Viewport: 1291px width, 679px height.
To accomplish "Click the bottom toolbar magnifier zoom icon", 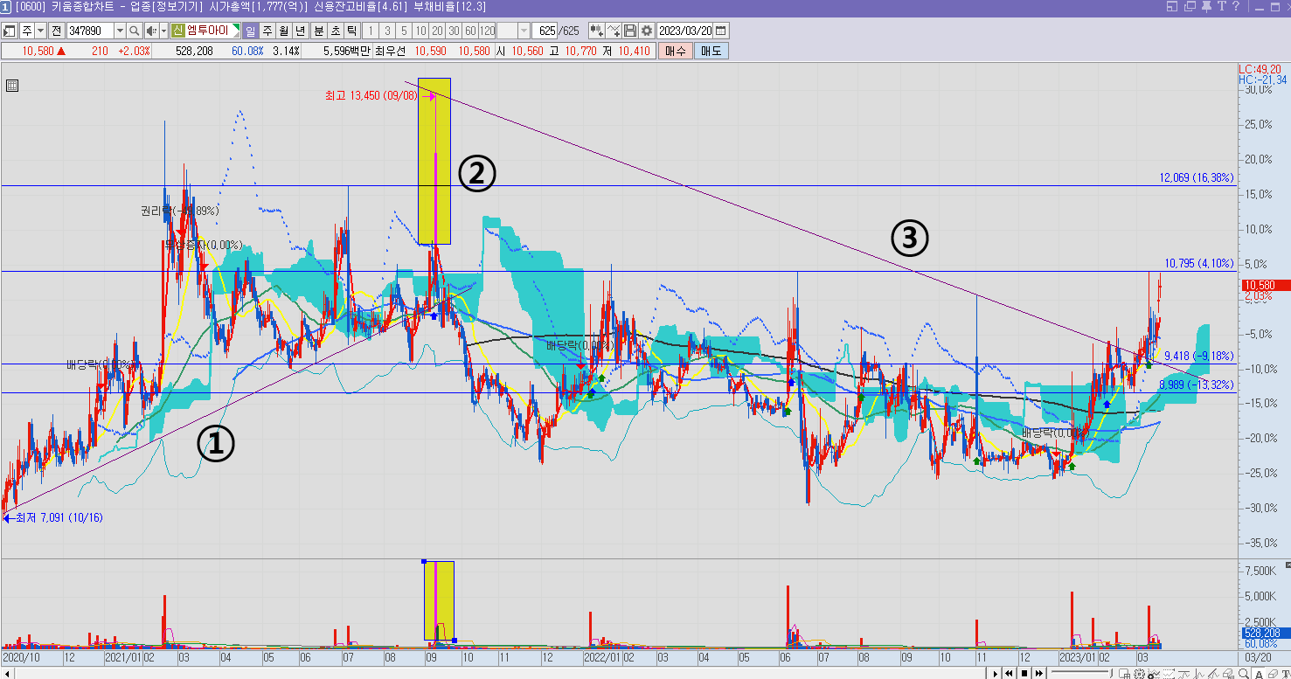I will click(x=1243, y=673).
